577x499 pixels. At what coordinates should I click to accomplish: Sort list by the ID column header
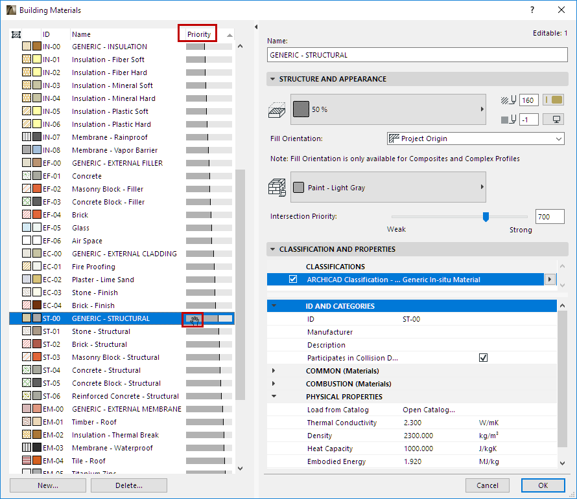click(x=47, y=34)
